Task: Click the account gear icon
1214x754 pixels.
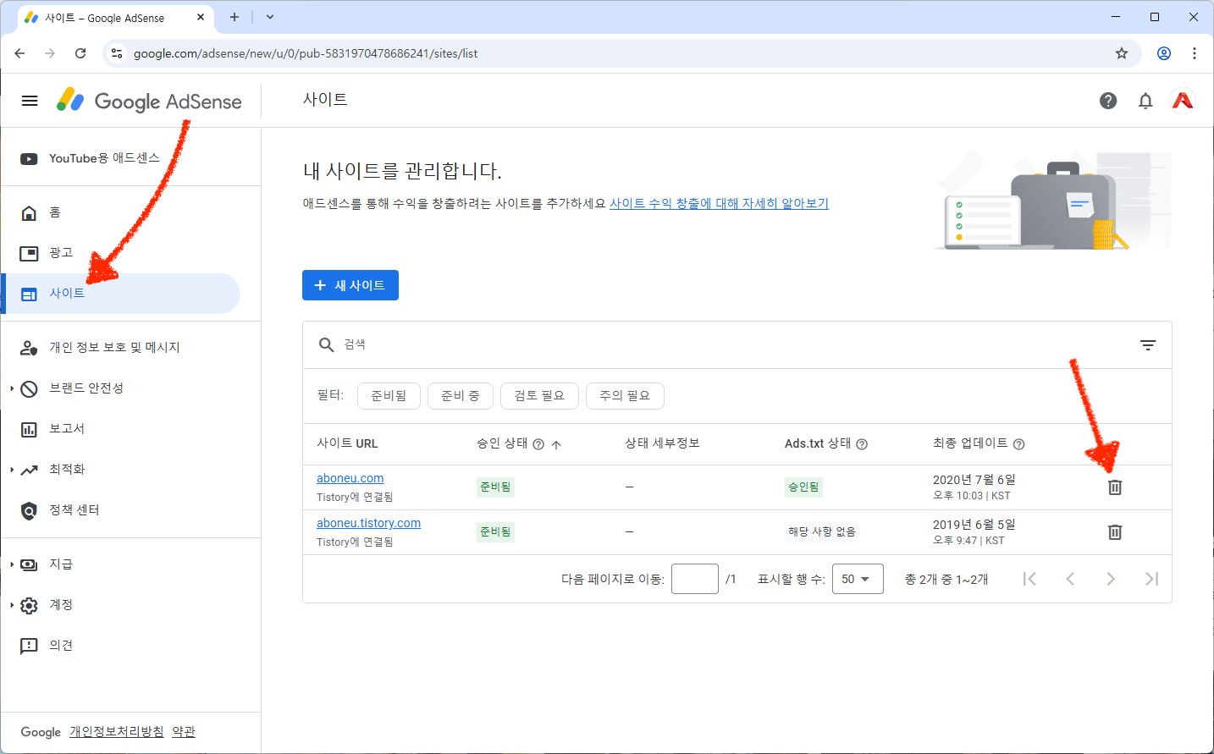Action: click(29, 605)
